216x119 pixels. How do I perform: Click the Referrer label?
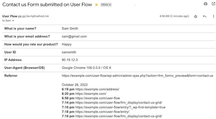pos(11,76)
